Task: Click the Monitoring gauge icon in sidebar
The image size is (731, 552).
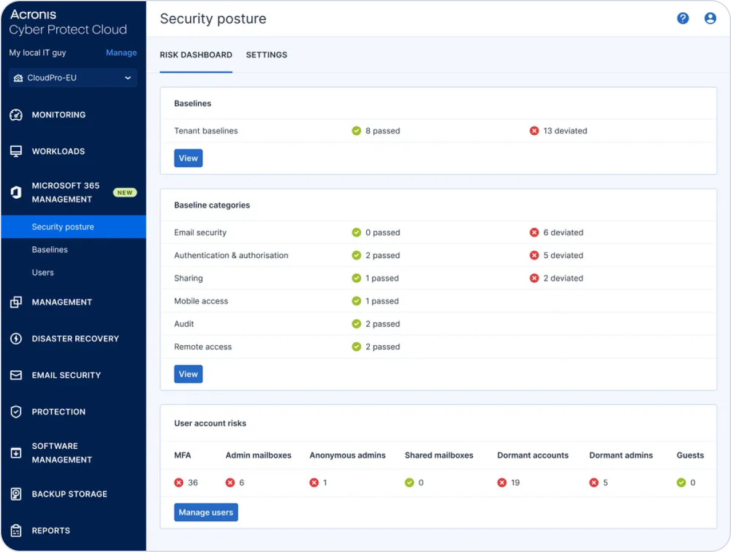Action: point(17,115)
